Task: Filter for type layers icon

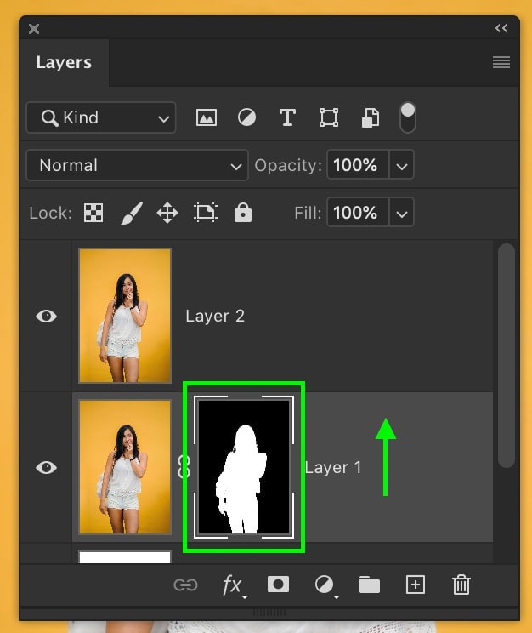Action: (x=287, y=118)
